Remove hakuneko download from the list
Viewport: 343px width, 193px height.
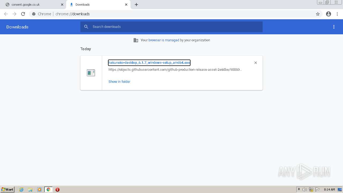(x=255, y=63)
